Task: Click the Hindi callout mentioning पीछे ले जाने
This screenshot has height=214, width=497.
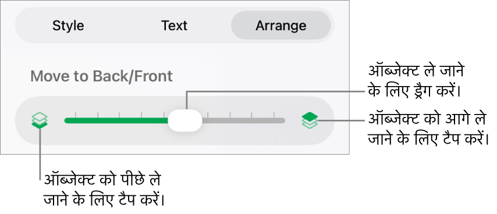Action: 104,190
